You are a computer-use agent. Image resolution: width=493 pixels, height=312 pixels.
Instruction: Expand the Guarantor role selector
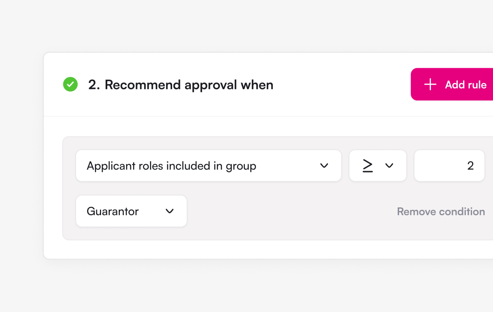pos(131,211)
